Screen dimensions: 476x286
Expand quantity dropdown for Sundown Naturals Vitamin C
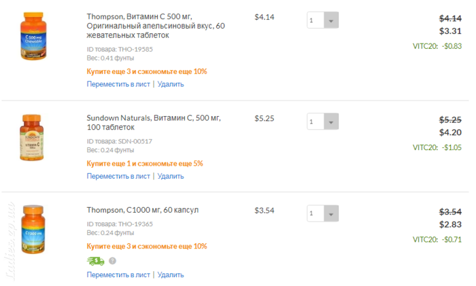click(323, 122)
